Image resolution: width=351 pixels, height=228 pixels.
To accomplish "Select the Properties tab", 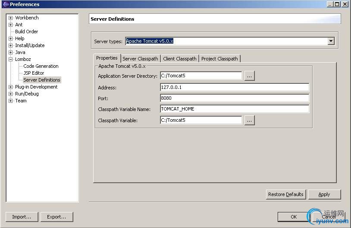I will [x=107, y=58].
